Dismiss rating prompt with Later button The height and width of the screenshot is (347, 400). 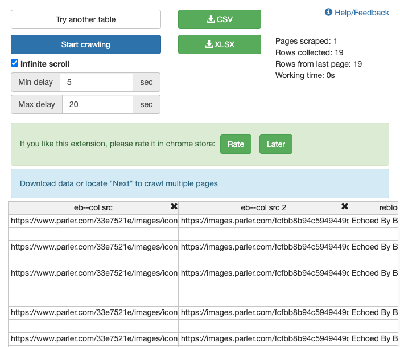(276, 144)
